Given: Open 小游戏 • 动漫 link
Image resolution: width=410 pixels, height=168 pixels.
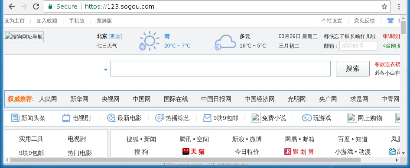Looking at the screenshot, I should click(353, 152).
